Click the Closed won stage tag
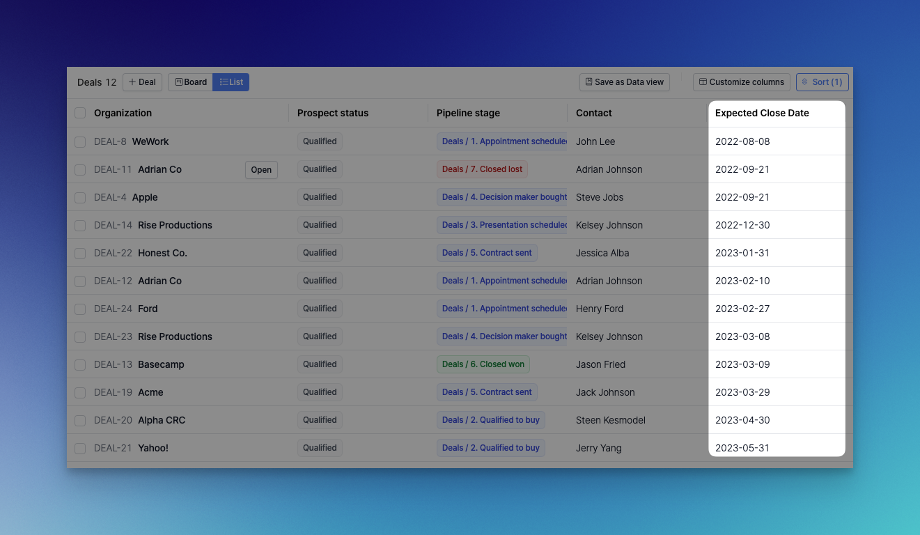Viewport: 920px width, 535px height. 483,364
